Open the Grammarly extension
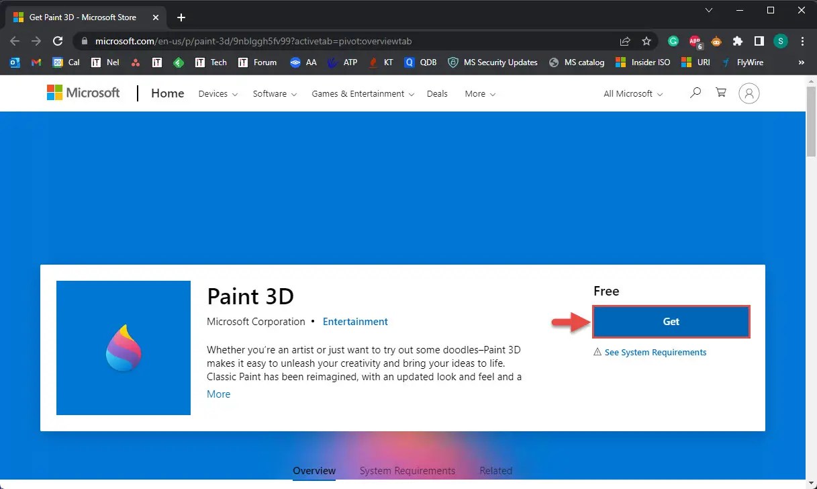817x489 pixels. coord(673,40)
